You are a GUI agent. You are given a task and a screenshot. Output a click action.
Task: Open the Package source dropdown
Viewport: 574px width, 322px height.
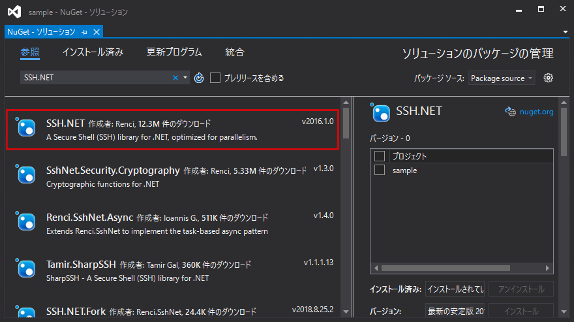click(502, 78)
